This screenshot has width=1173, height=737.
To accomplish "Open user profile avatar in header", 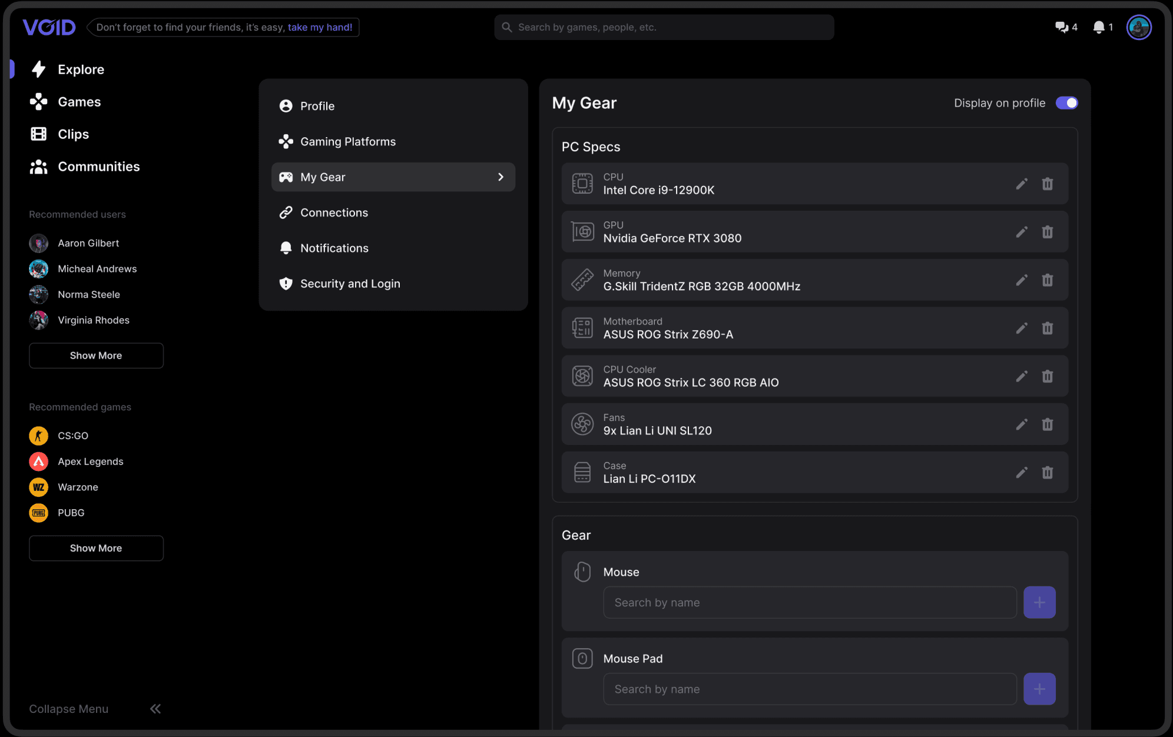I will (1138, 27).
